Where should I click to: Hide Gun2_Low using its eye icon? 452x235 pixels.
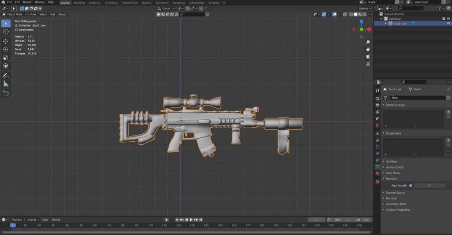click(x=448, y=23)
